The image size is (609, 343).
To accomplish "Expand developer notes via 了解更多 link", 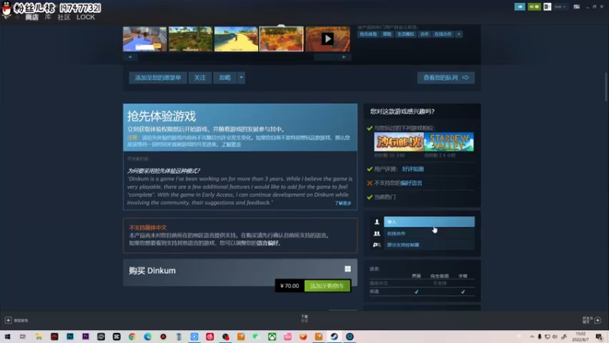I will (343, 203).
